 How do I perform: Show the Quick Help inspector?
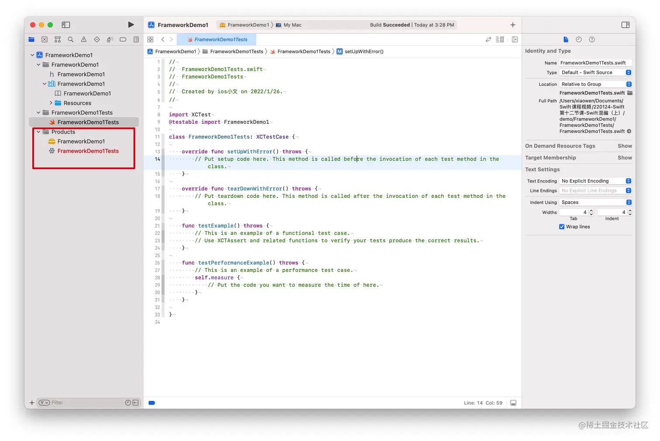(x=592, y=40)
